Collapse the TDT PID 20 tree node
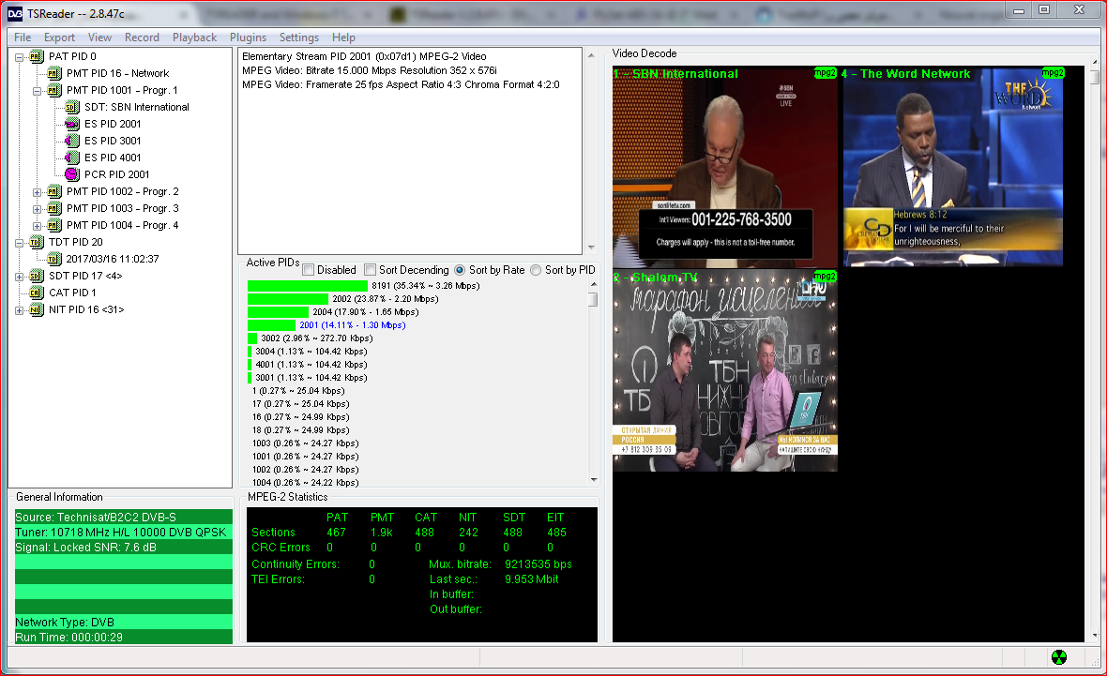 (x=21, y=242)
